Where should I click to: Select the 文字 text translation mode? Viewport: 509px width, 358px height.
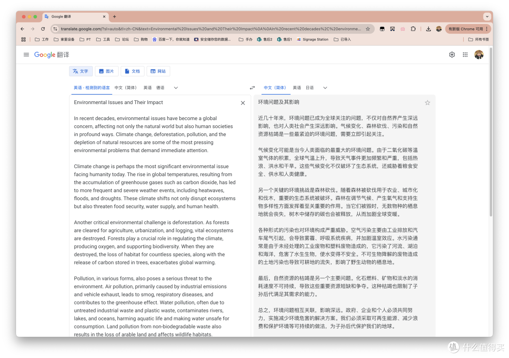[x=81, y=71]
